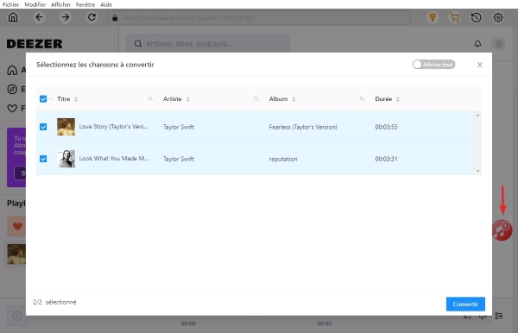Toggle the select-all checkbox in header
The image size is (518, 333).
click(x=43, y=98)
